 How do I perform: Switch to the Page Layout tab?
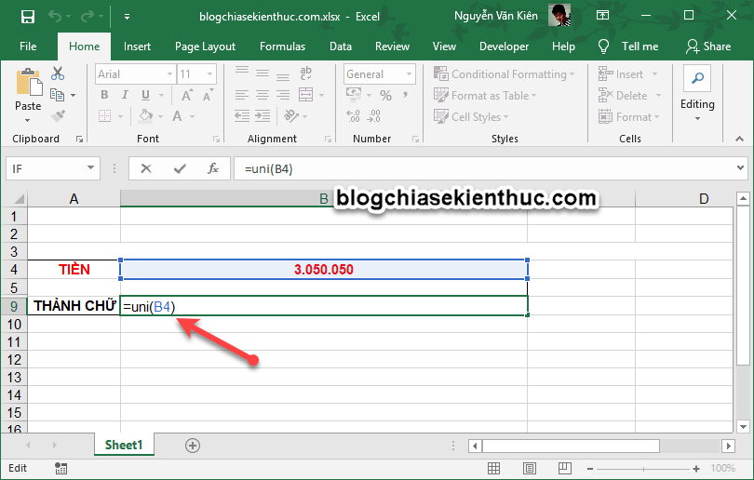click(206, 47)
